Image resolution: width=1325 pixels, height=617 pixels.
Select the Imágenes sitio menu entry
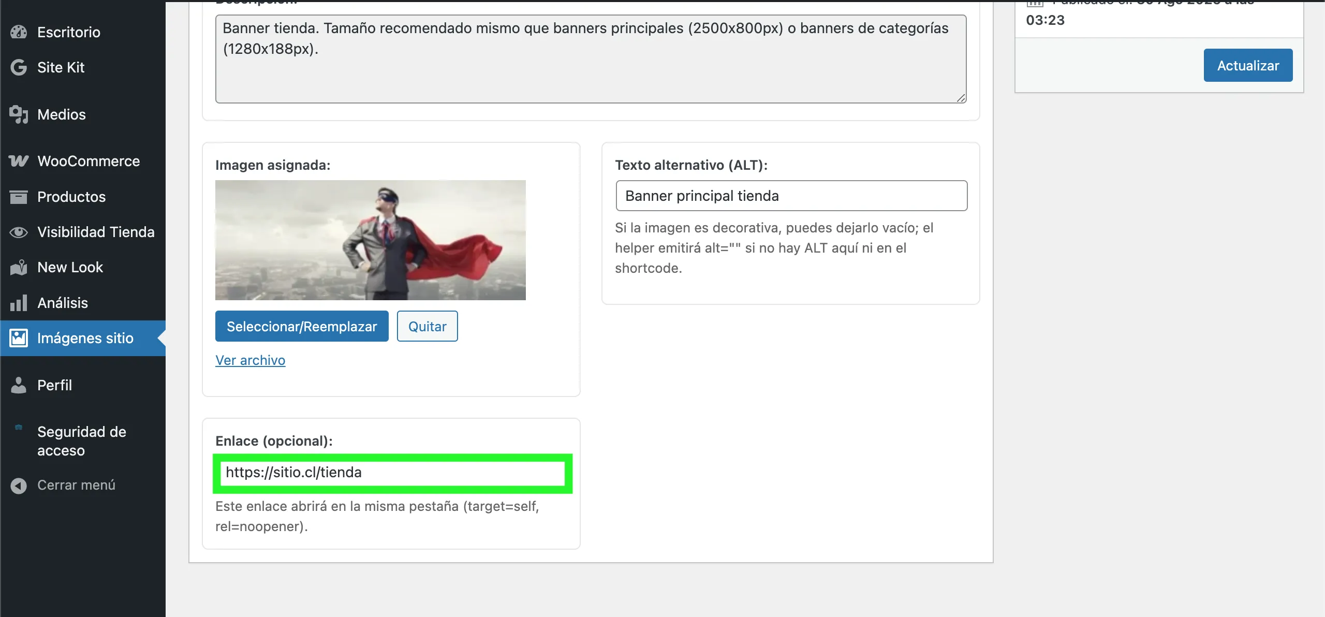click(x=85, y=337)
